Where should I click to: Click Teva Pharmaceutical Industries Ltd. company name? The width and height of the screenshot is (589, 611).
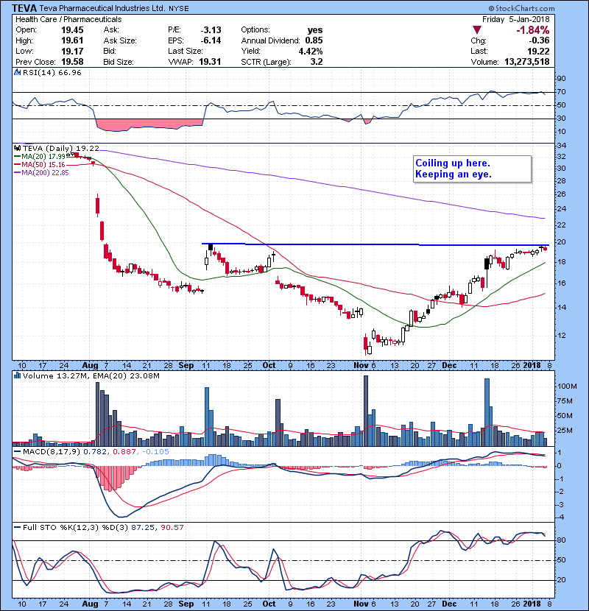(102, 8)
